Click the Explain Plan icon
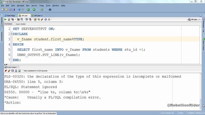Image resolution: width=205 pixels, height=115 pixels. click(x=12, y=19)
